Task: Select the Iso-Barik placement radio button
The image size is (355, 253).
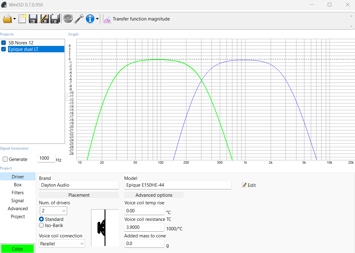Action: [x=41, y=225]
